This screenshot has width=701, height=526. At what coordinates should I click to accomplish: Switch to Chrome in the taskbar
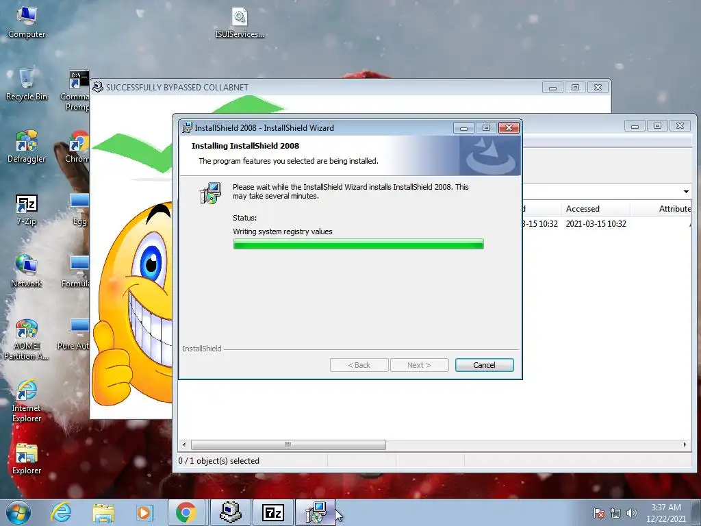[186, 512]
